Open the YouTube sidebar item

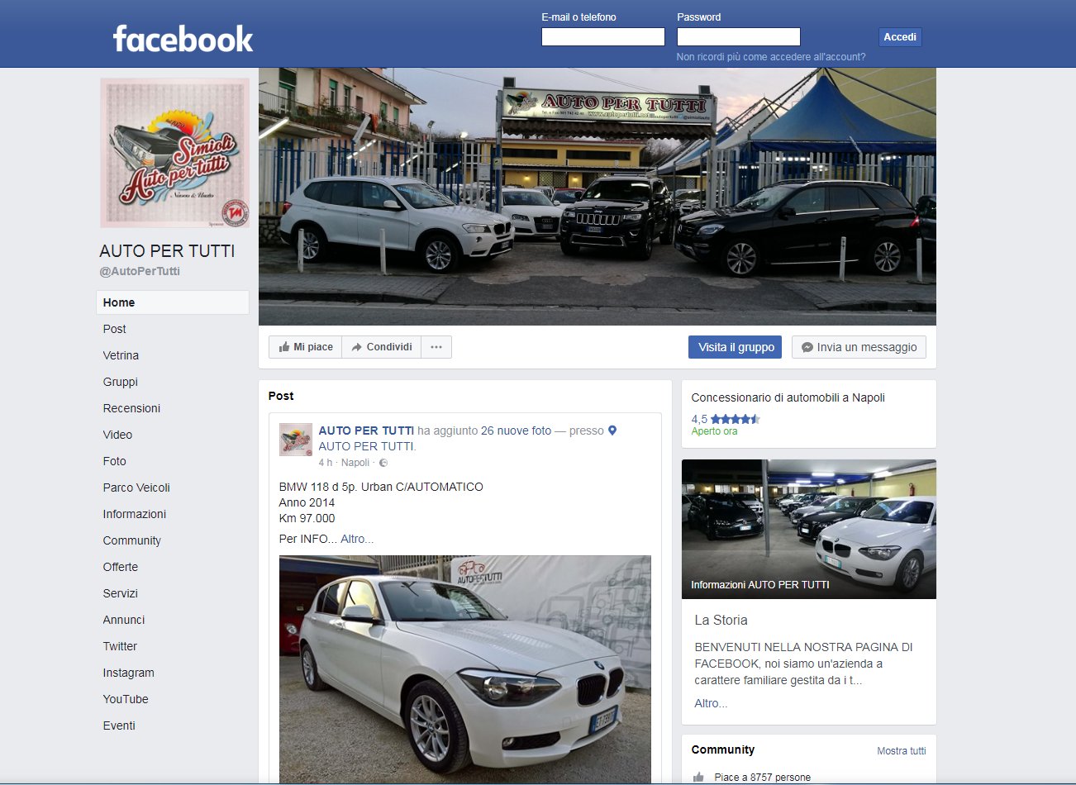pyautogui.click(x=126, y=699)
